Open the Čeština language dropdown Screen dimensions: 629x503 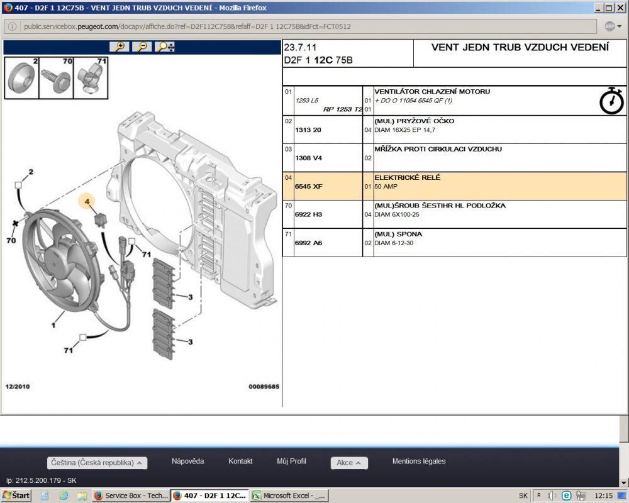[x=97, y=463]
